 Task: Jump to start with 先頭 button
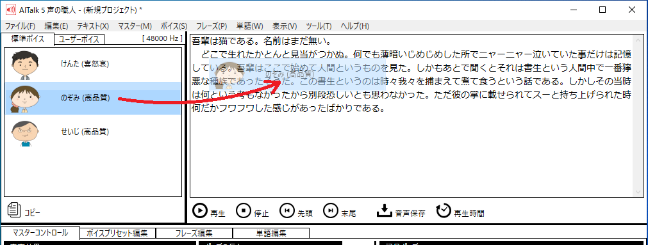[x=287, y=210]
